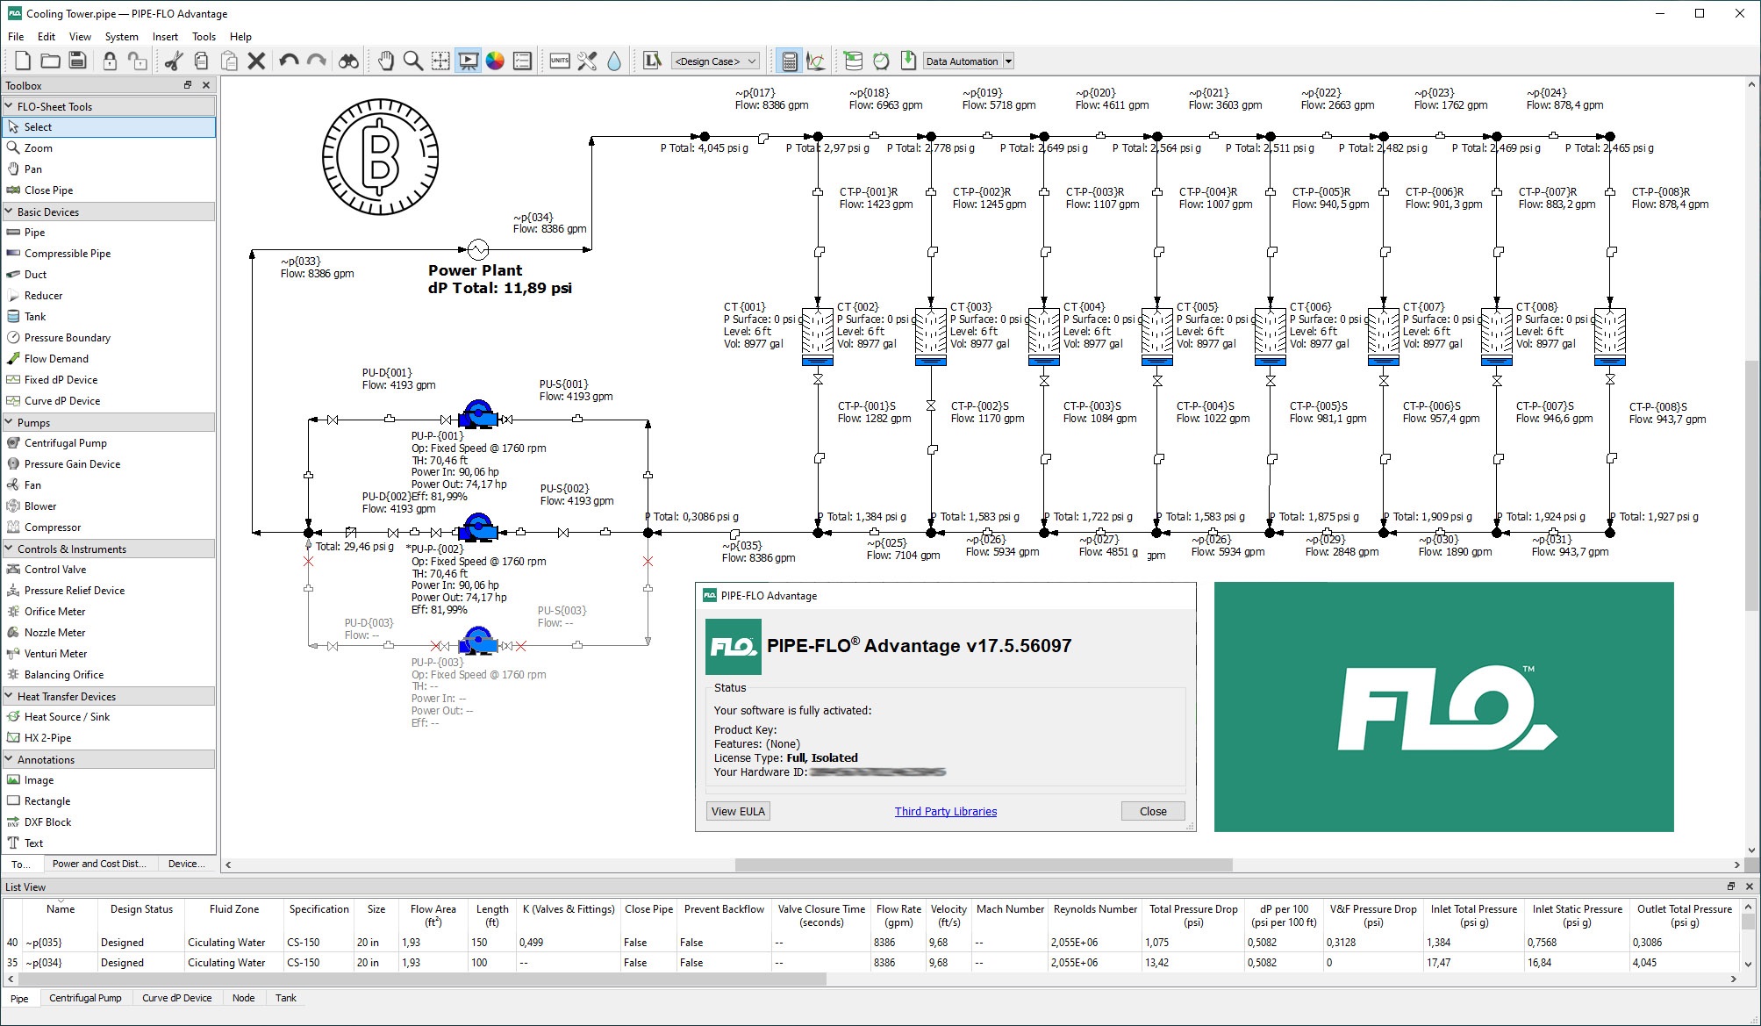This screenshot has height=1026, width=1761.
Task: Pick the Compressible Pipe tool
Action: tap(110, 254)
